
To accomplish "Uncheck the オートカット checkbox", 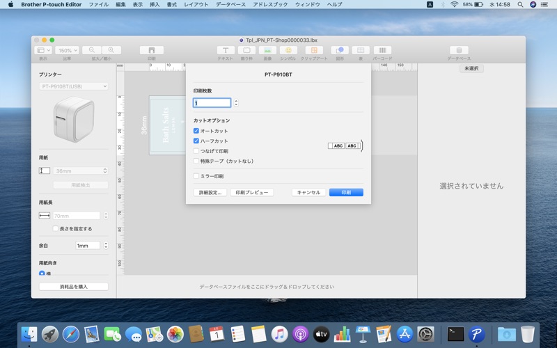I will [x=196, y=131].
